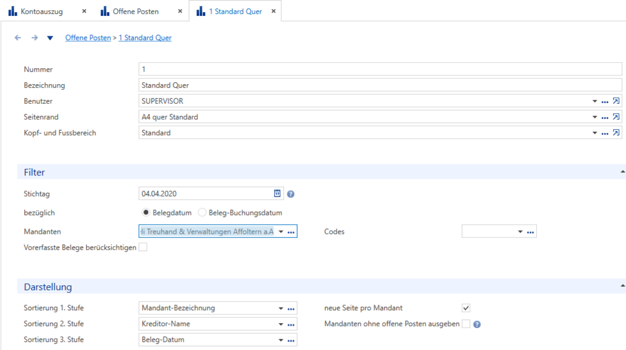Show help for Mandanten ohne offene Posten

pyautogui.click(x=477, y=324)
